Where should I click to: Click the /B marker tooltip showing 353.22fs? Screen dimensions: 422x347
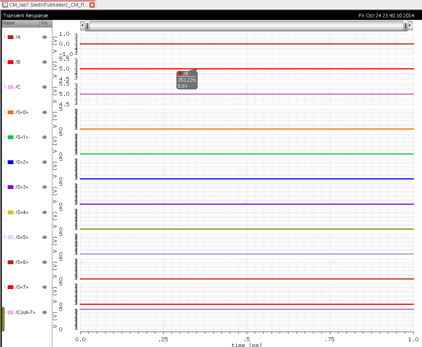[x=187, y=80]
